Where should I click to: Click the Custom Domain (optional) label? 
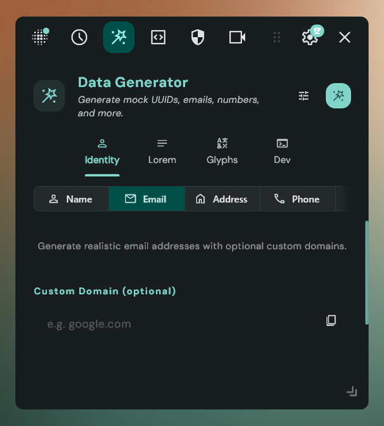coord(105,291)
